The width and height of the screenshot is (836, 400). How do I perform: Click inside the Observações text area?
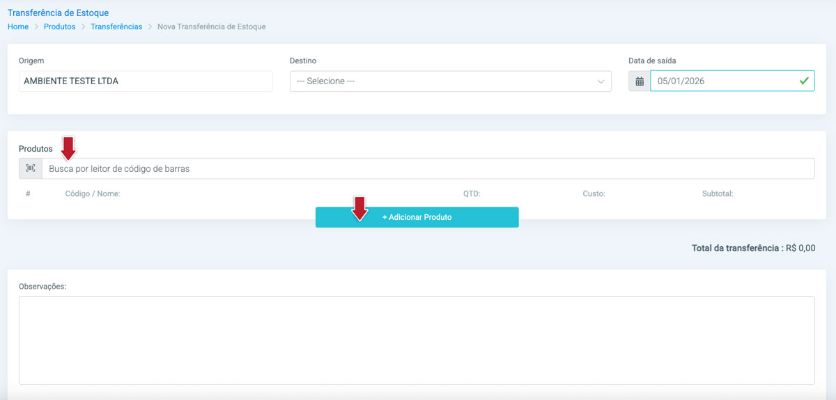(x=417, y=340)
